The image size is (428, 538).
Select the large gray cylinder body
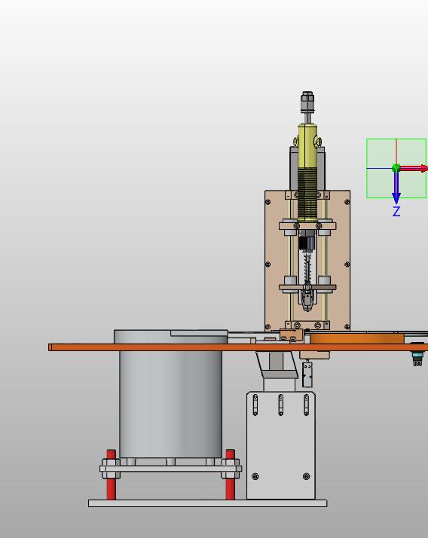[x=170, y=404]
